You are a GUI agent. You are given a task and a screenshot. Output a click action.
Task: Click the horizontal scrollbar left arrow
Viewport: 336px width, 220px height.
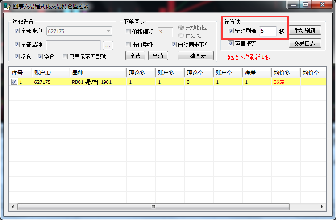(13, 207)
